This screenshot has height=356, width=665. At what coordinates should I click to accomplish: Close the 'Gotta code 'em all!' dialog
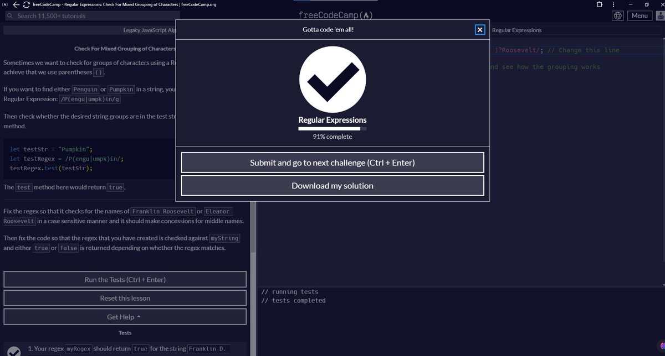click(480, 30)
